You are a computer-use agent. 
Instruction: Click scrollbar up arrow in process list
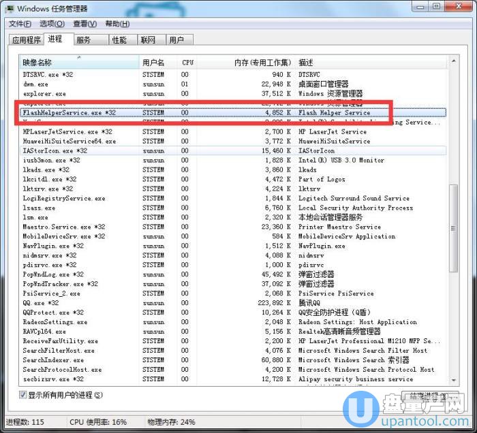(453, 63)
